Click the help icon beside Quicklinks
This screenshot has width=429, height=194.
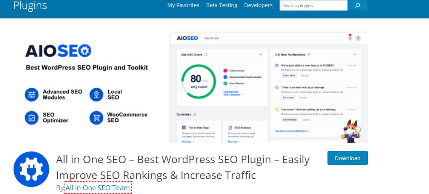(195, 114)
